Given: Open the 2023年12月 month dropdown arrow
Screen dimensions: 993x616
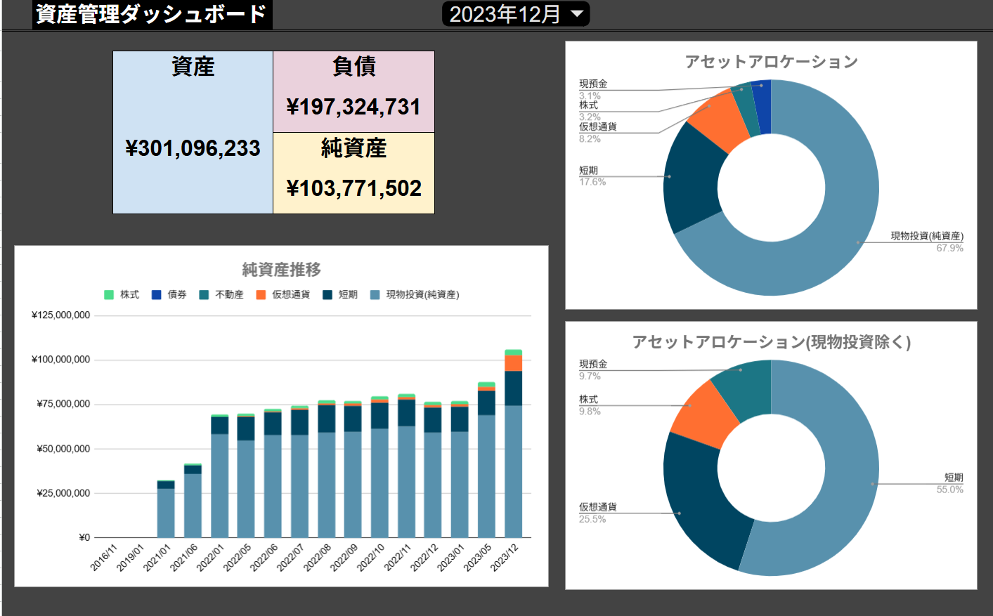Looking at the screenshot, I should (577, 14).
